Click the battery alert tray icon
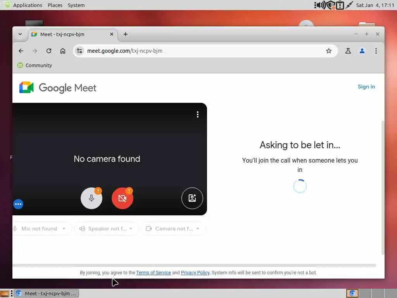 (340, 5)
